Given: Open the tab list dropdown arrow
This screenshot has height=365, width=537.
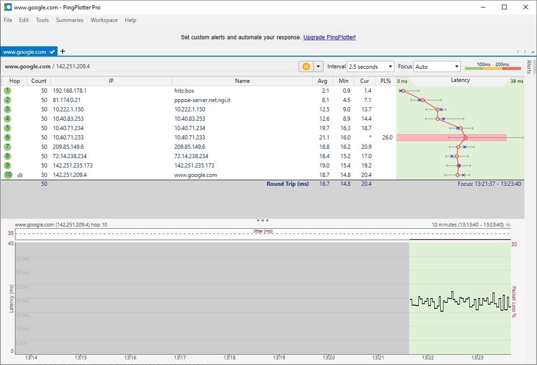Looking at the screenshot, I should (x=532, y=52).
